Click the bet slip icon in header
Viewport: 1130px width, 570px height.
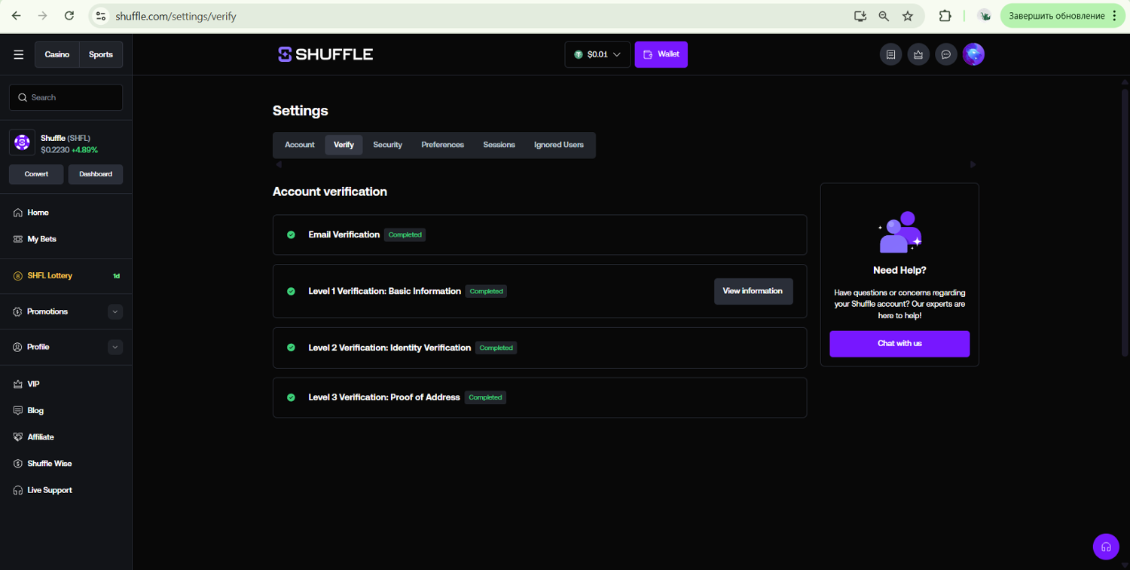coord(890,54)
